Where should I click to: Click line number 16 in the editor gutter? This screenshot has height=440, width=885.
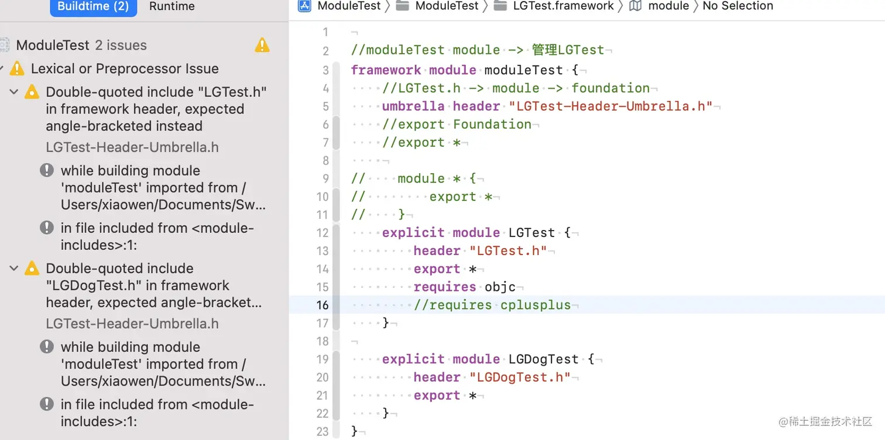click(x=321, y=305)
